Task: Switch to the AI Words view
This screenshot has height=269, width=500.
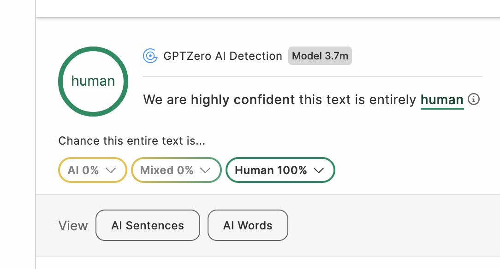Action: (x=248, y=225)
